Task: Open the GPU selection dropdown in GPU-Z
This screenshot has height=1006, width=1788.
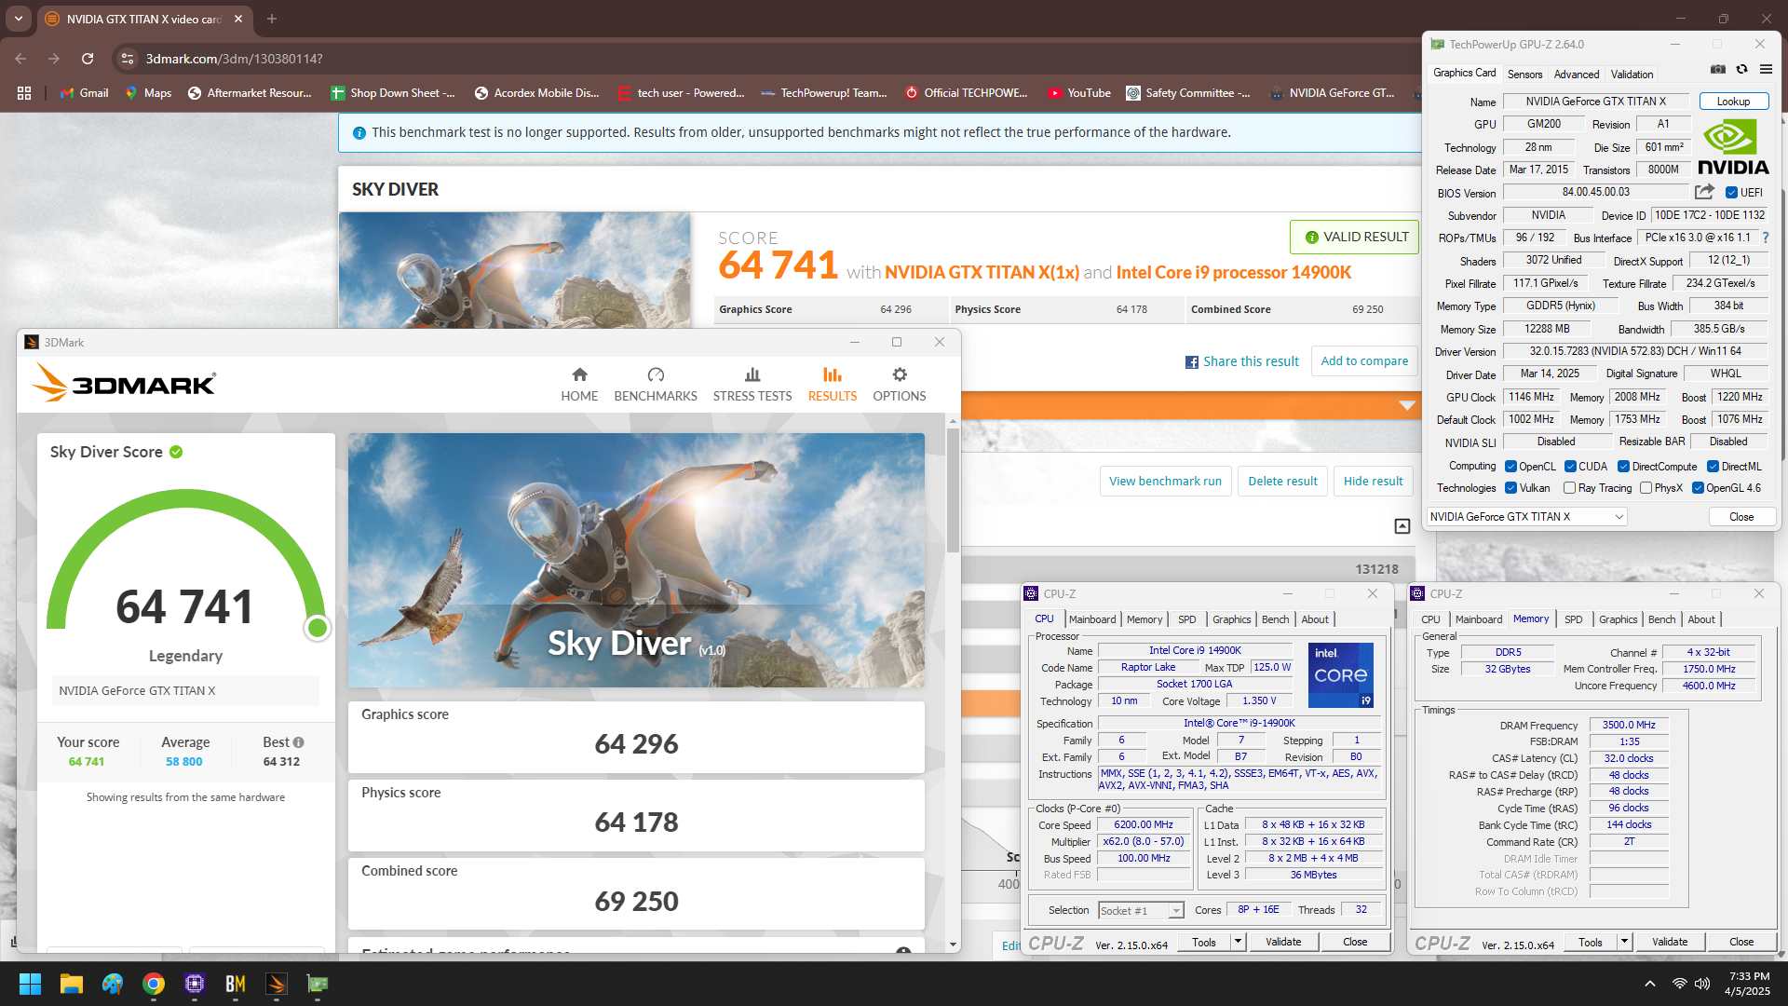Action: pos(1527,517)
